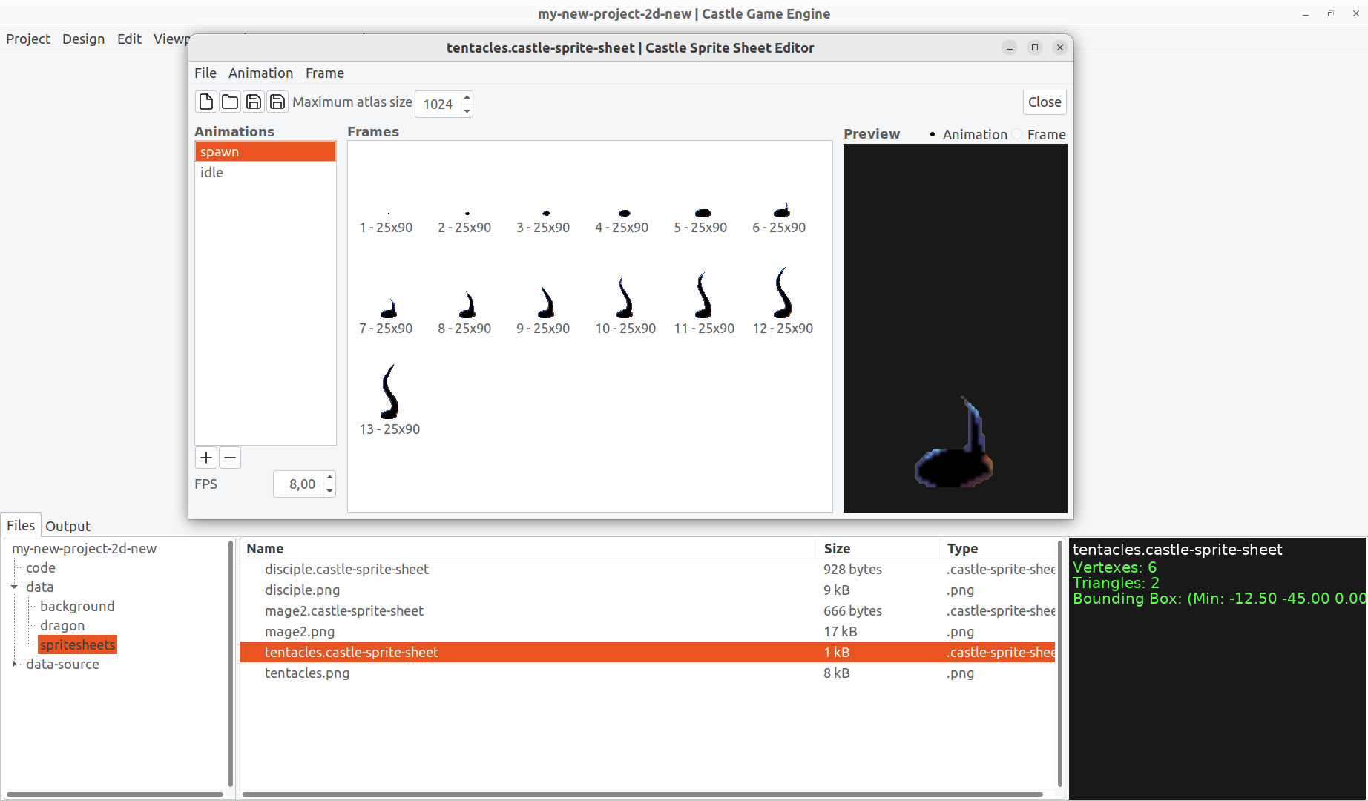Remove the selected animation
1368x801 pixels.
tap(229, 458)
